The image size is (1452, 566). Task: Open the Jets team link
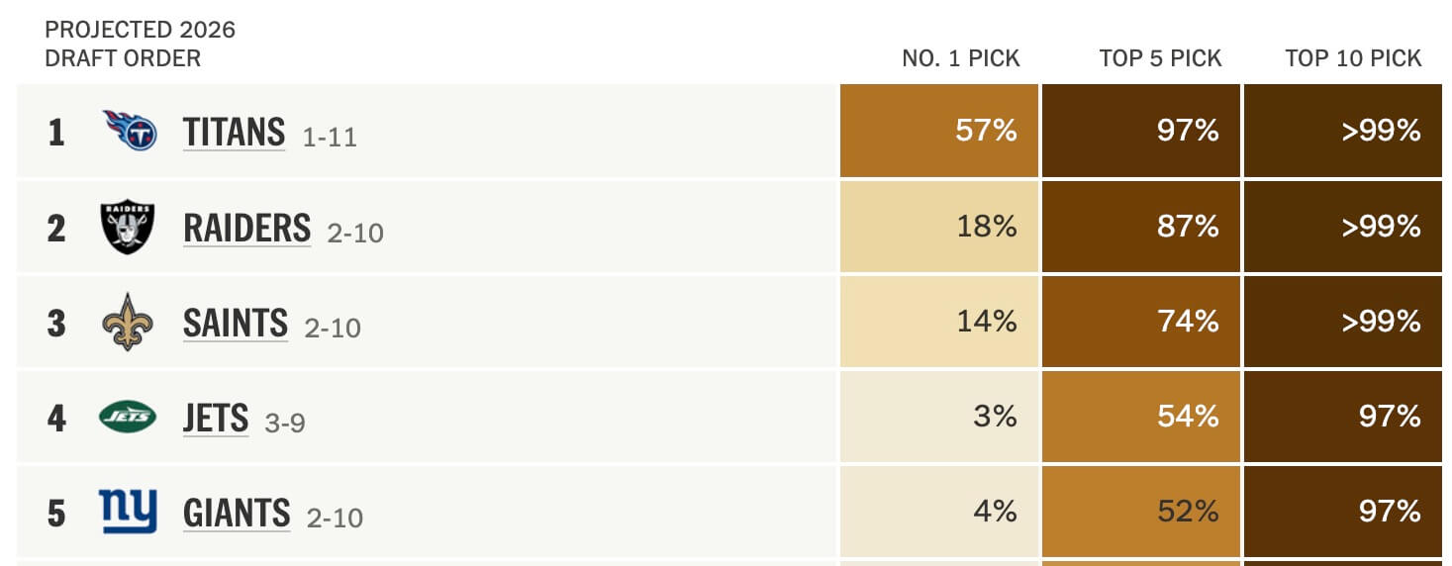216,419
